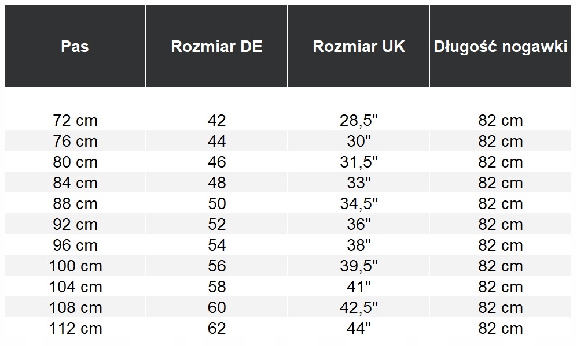
Task: Click leg length in the 112 cm row
Action: click(x=501, y=329)
